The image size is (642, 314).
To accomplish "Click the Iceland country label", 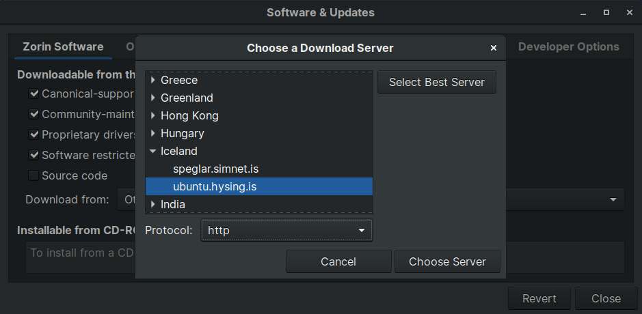I will (x=179, y=151).
